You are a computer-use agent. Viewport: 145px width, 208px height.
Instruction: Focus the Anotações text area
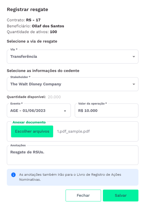click(73, 155)
